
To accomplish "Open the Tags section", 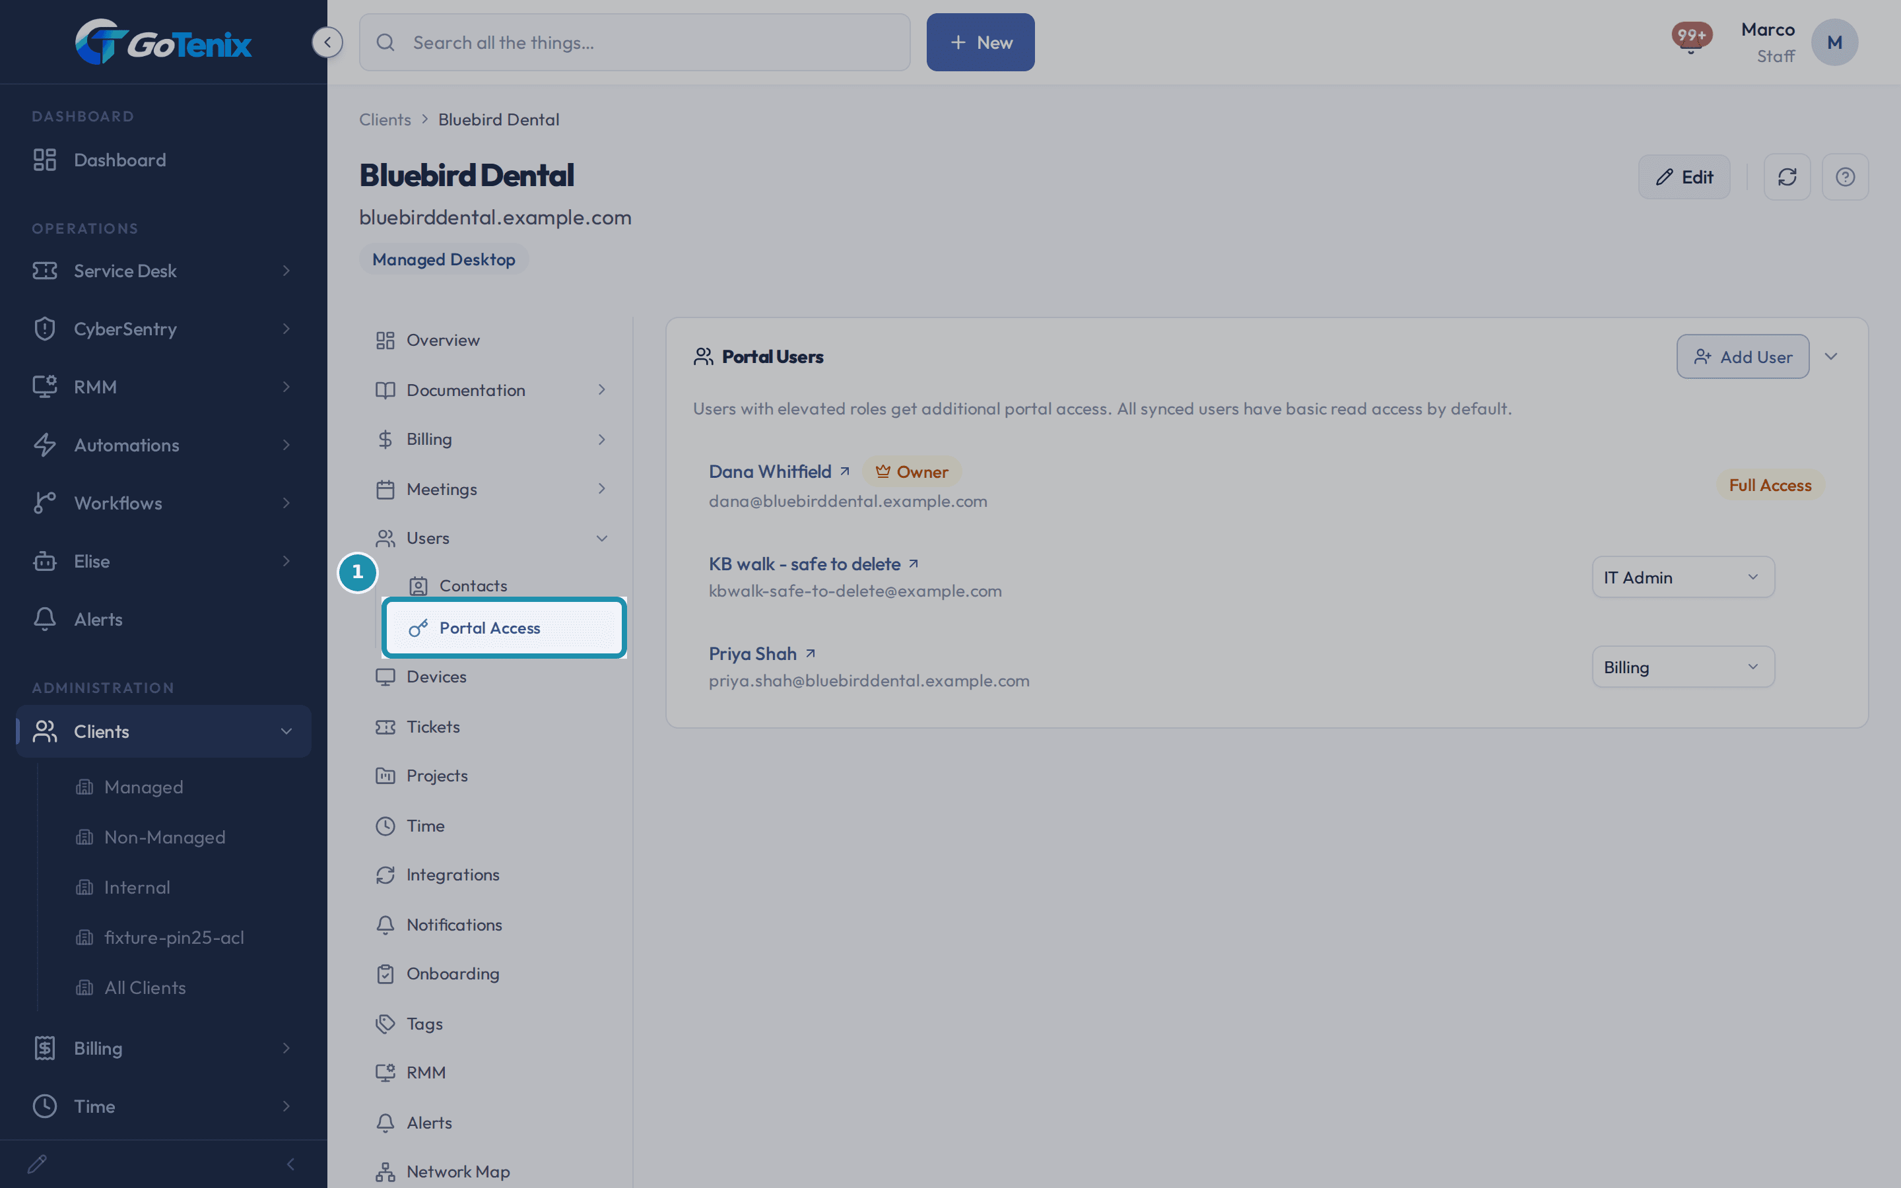I will [493, 1024].
